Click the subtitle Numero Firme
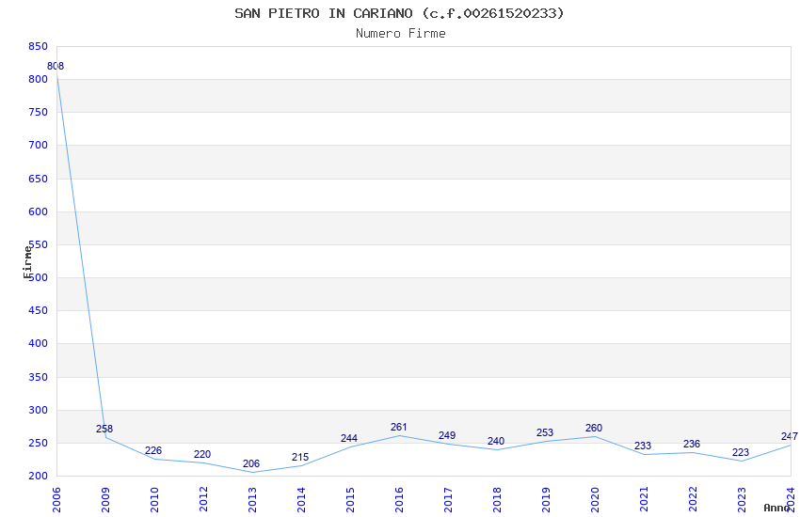This screenshot has height=517, width=800. (401, 34)
